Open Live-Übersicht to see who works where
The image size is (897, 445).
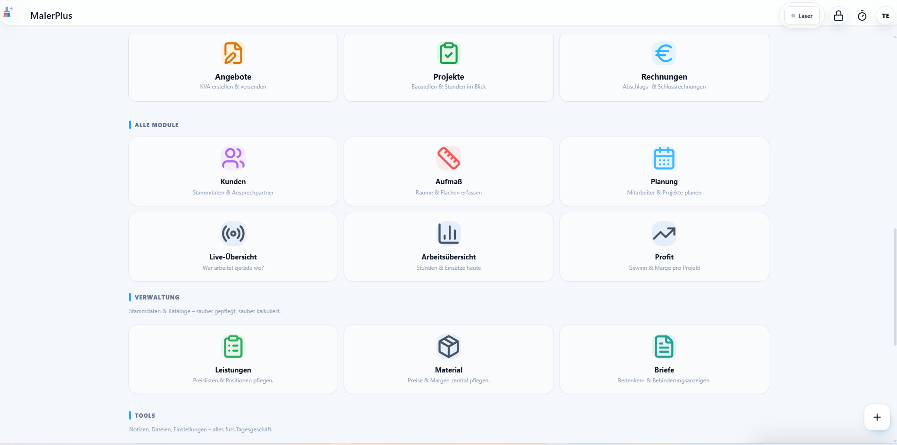click(233, 246)
